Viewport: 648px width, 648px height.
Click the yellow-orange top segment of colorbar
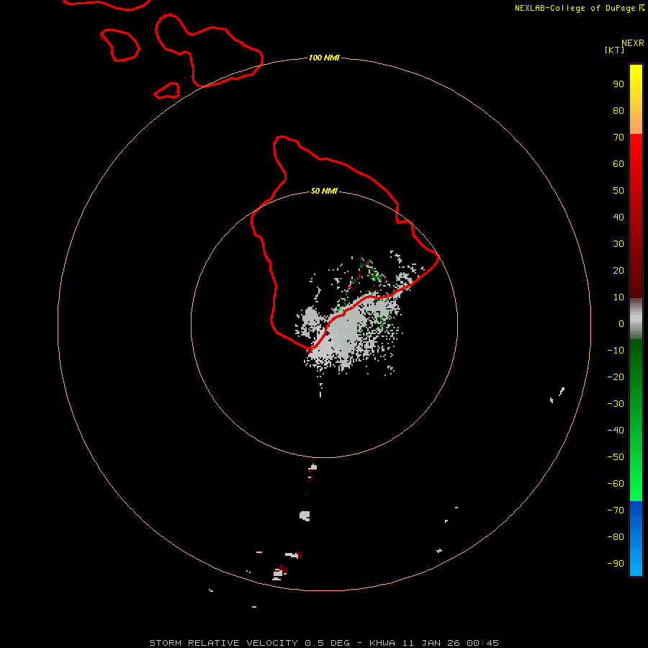(636, 99)
